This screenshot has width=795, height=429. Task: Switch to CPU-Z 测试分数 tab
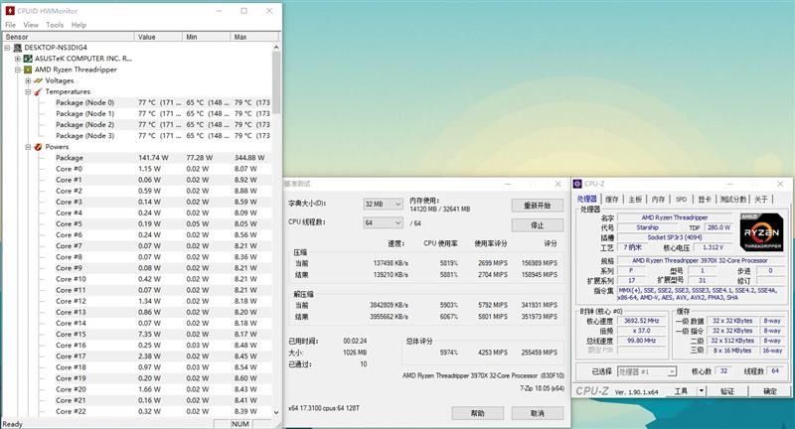(x=733, y=199)
